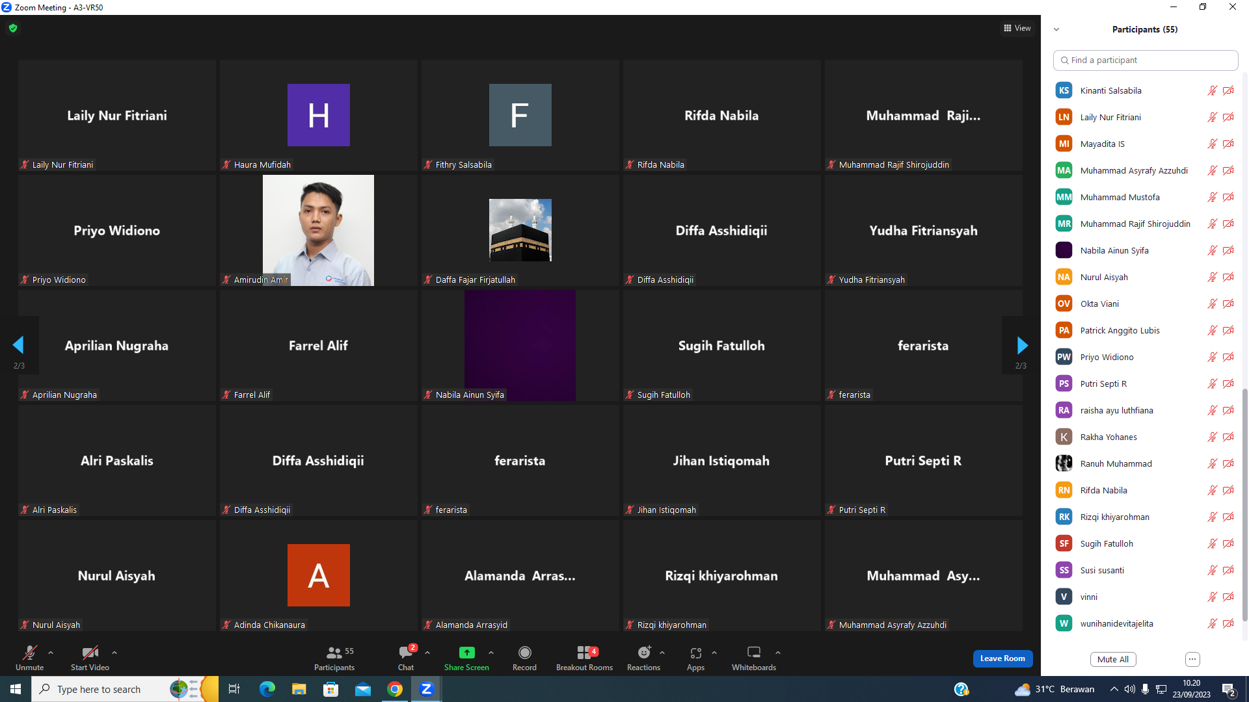Expand audio options arrow next to Unmute
Image resolution: width=1249 pixels, height=702 pixels.
[51, 653]
